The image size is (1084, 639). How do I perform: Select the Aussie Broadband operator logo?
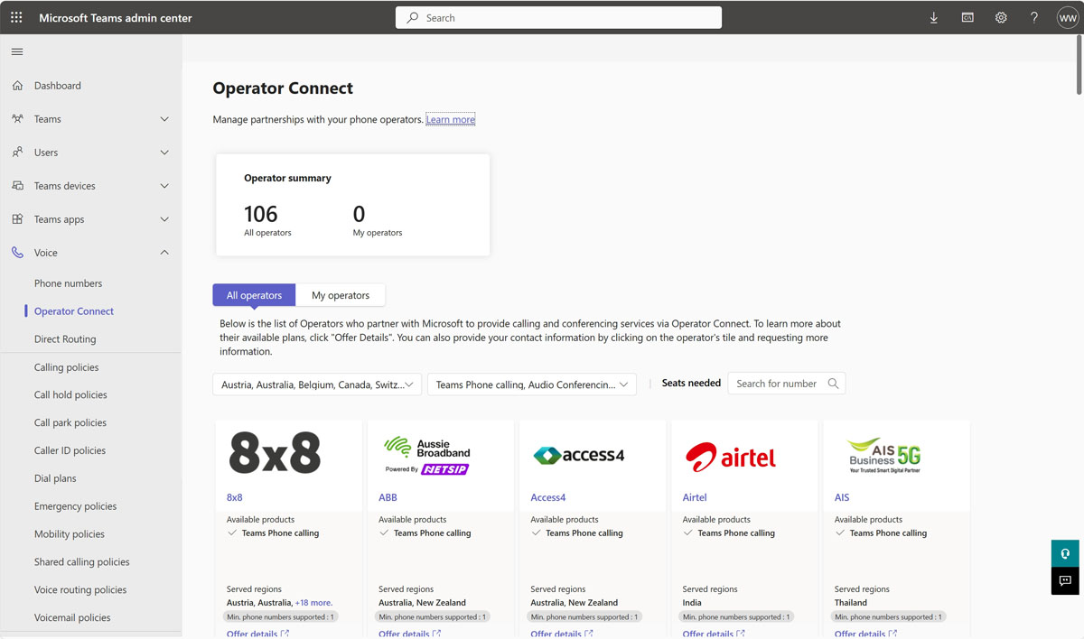[x=426, y=455]
